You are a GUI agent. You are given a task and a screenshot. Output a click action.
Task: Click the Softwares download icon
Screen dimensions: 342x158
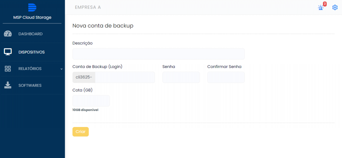(x=8, y=85)
